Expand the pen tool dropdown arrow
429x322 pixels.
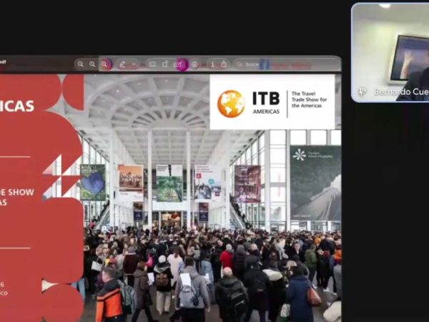pyautogui.click(x=133, y=64)
